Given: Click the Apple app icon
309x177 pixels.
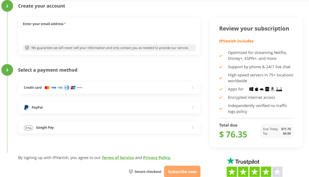Looking at the screenshot, I should coord(256,89).
